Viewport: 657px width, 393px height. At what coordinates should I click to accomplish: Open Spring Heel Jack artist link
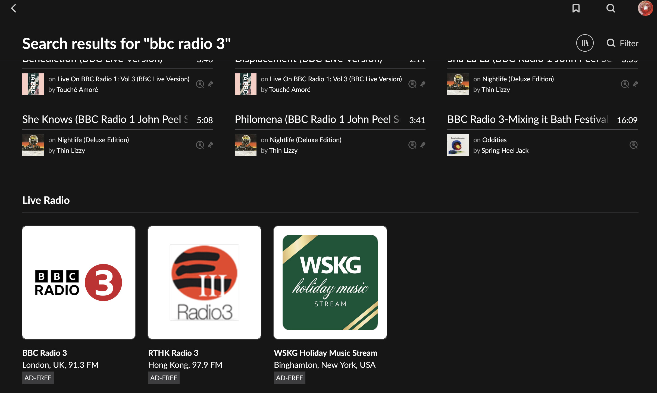click(505, 151)
